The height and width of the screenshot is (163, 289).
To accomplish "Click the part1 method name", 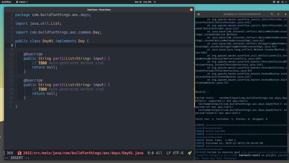I will tap(58, 58).
